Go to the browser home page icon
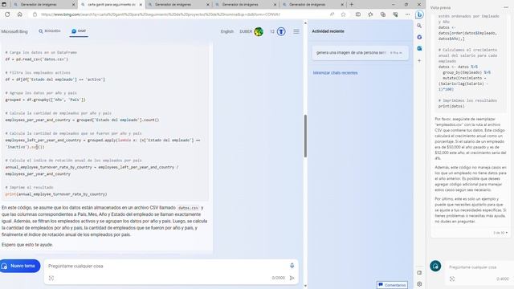The image size is (514, 289). pos(19,14)
